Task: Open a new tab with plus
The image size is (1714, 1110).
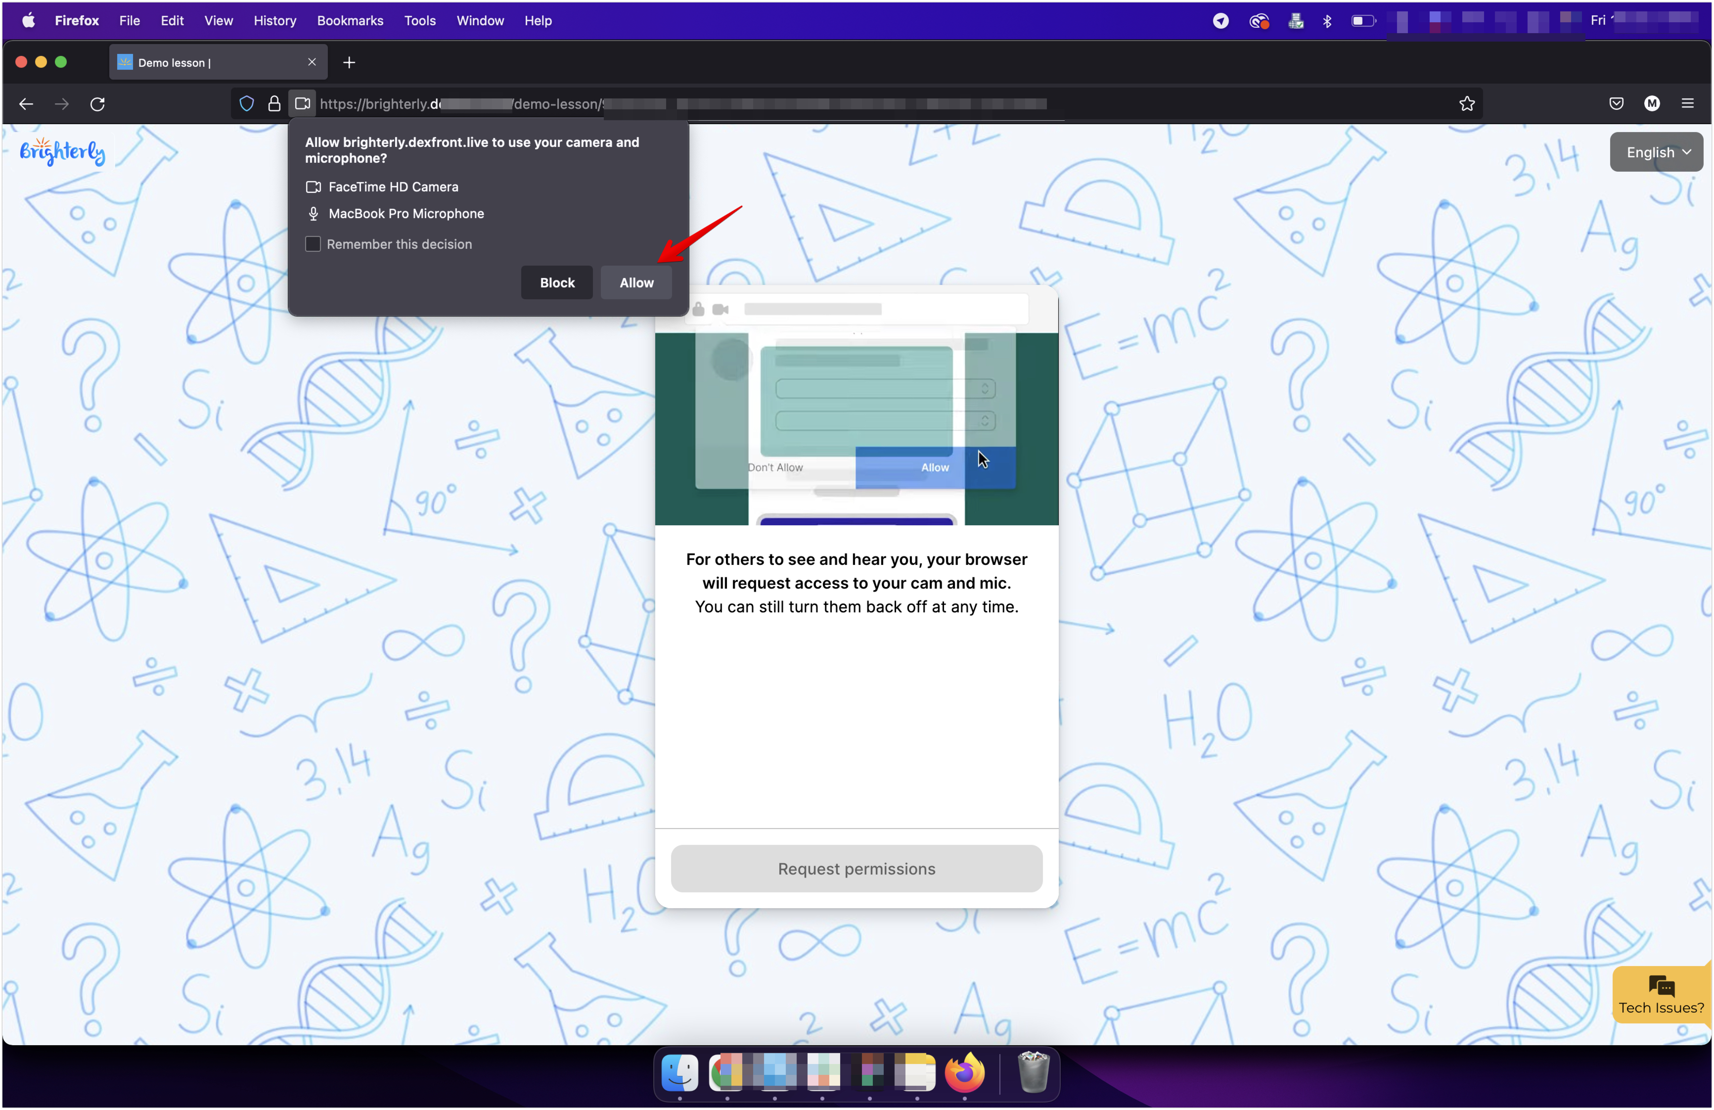Action: 349,63
